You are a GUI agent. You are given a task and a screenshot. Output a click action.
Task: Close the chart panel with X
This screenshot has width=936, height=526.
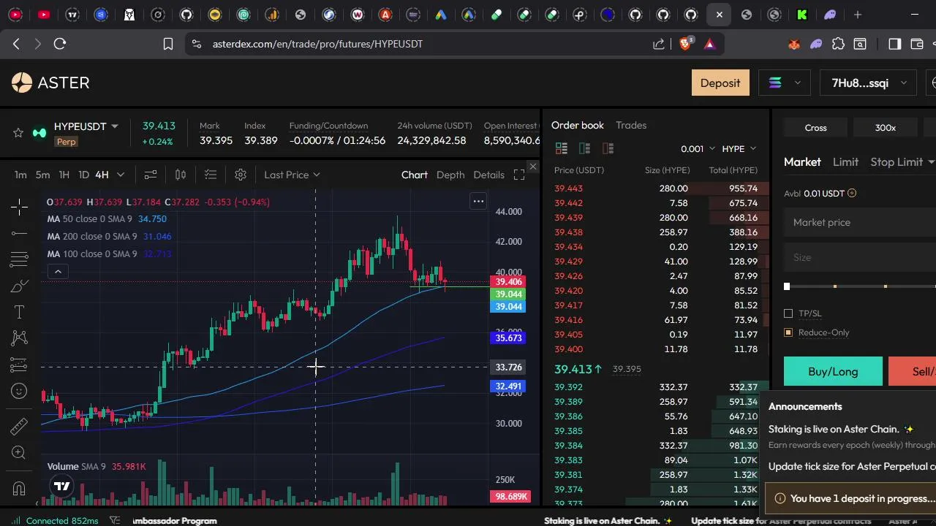(x=533, y=167)
